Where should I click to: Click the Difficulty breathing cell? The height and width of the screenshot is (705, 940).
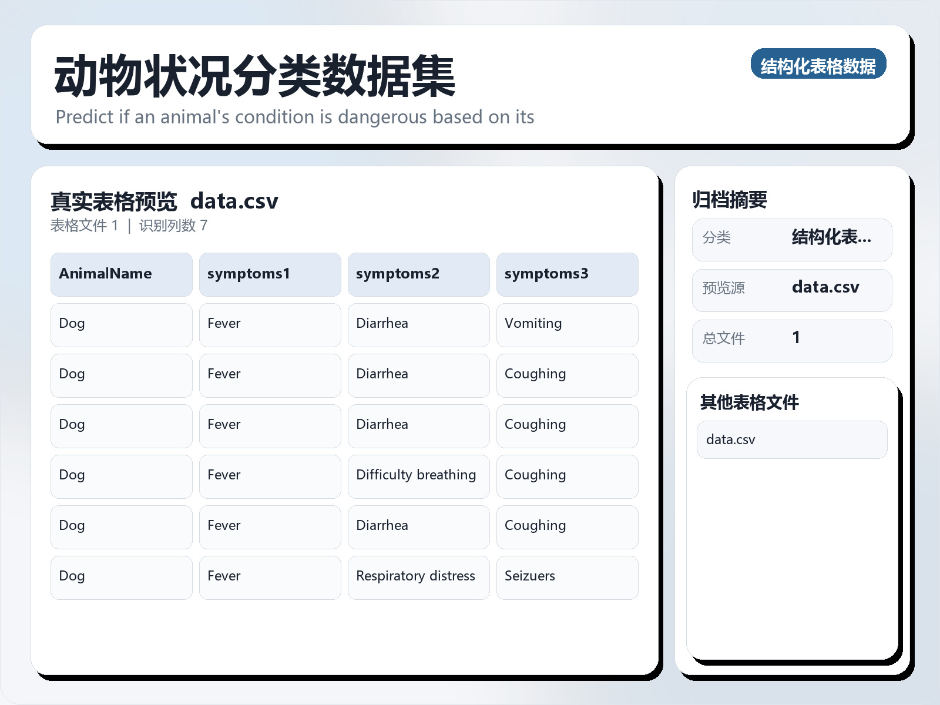(x=418, y=475)
